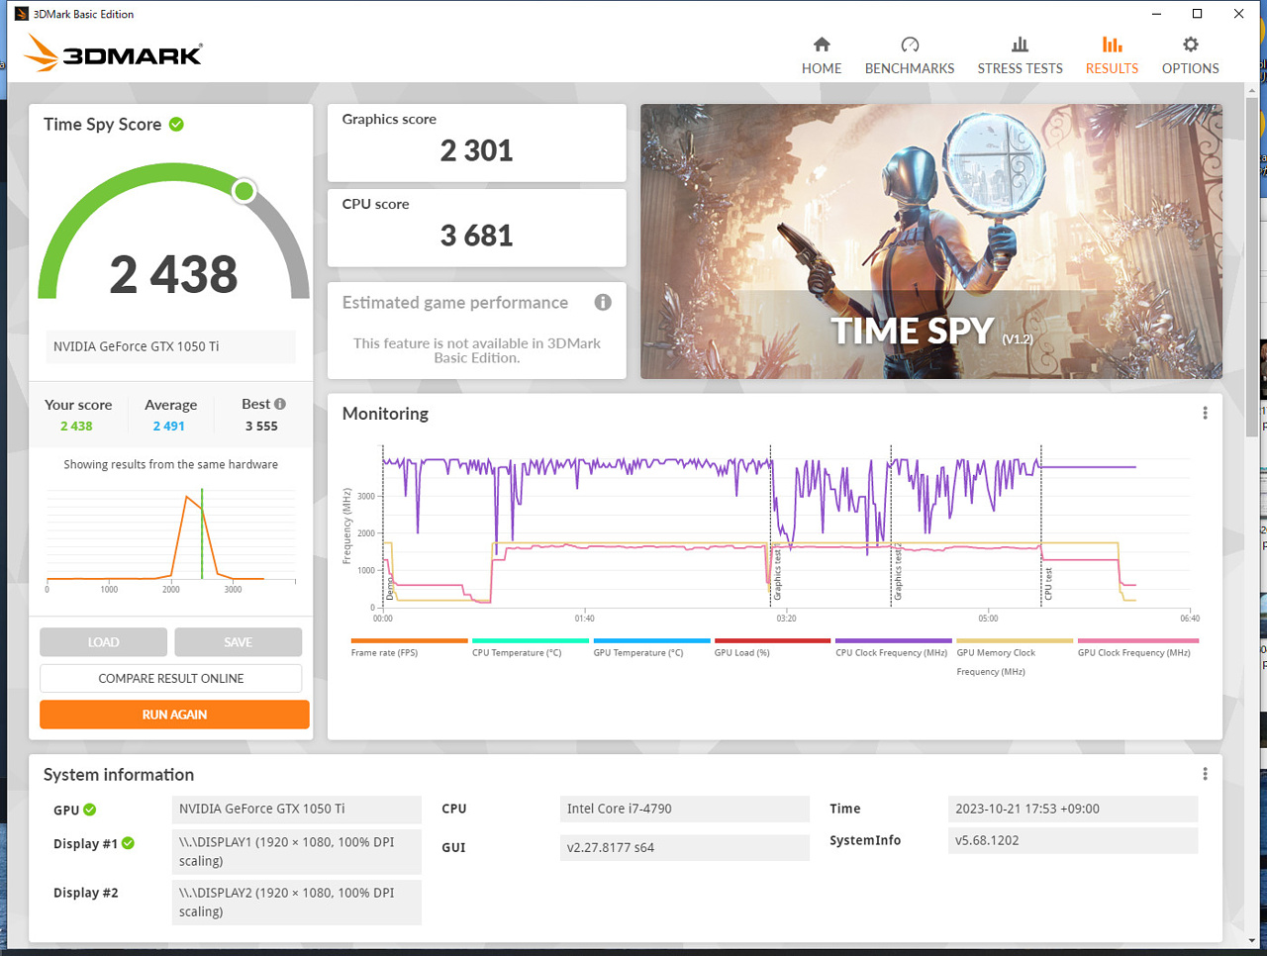Select the Graphics test 2 chart marker
1267x956 pixels.
coord(899,571)
